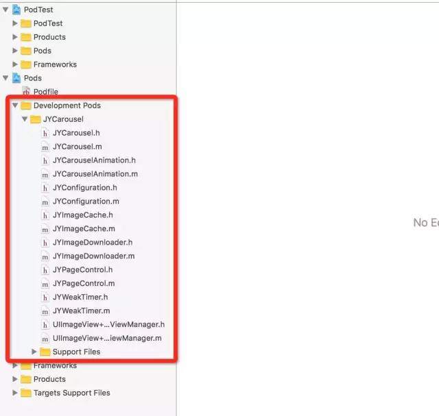The width and height of the screenshot is (439, 416).
Task: Expand the Pods folder under PodTest project
Action: 15,51
